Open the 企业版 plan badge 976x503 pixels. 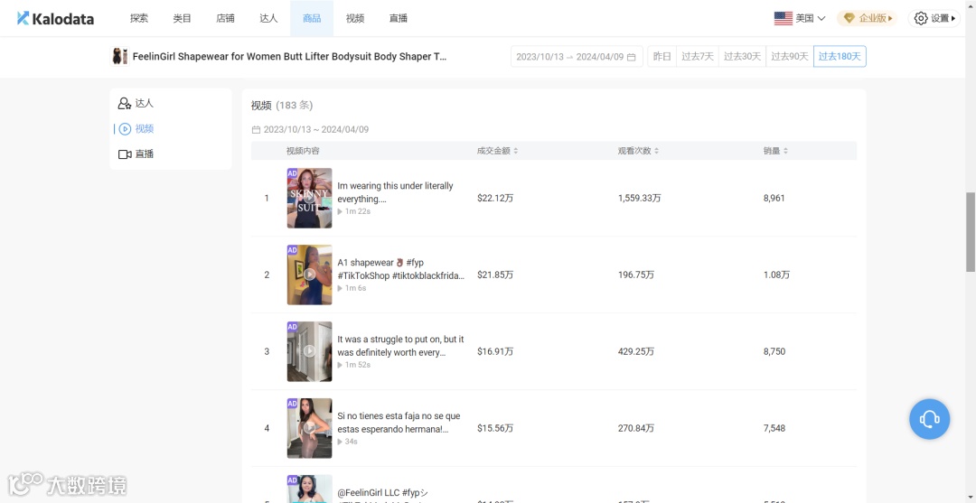click(x=868, y=19)
